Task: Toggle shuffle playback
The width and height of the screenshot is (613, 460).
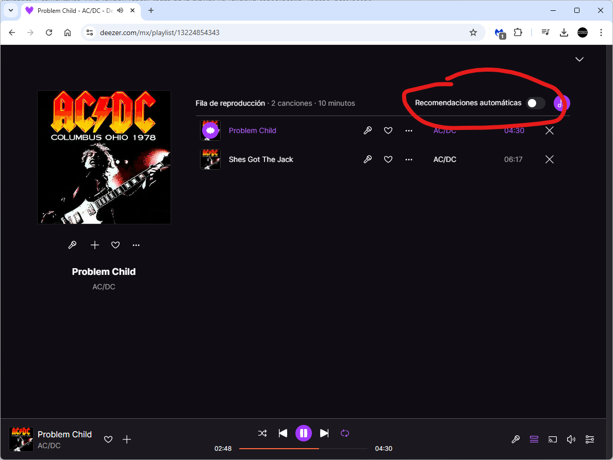Action: 262,433
